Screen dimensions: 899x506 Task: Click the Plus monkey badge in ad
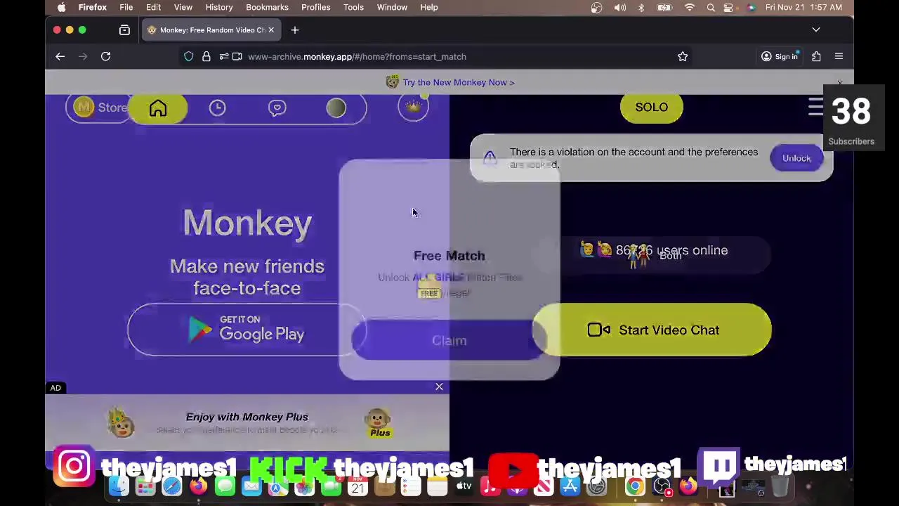(x=379, y=422)
